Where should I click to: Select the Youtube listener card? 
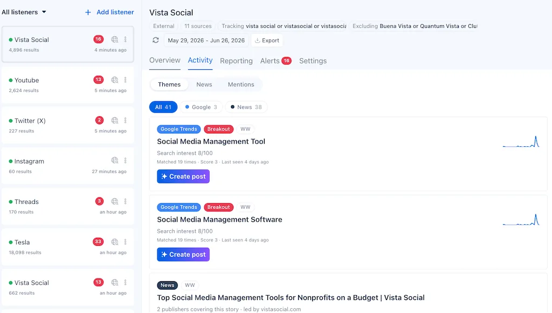coord(67,85)
